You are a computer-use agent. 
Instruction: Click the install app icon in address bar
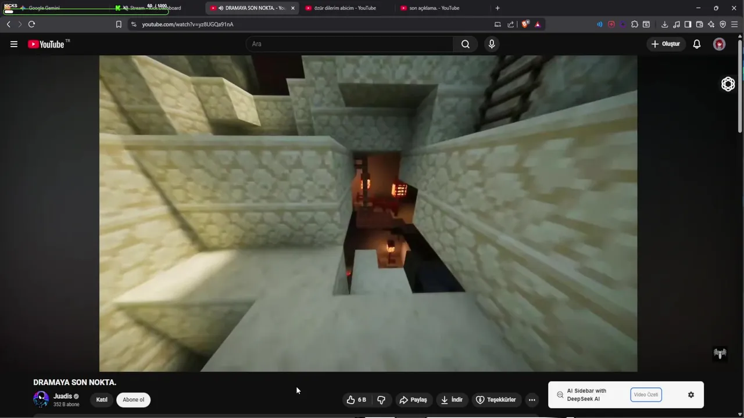(x=498, y=24)
